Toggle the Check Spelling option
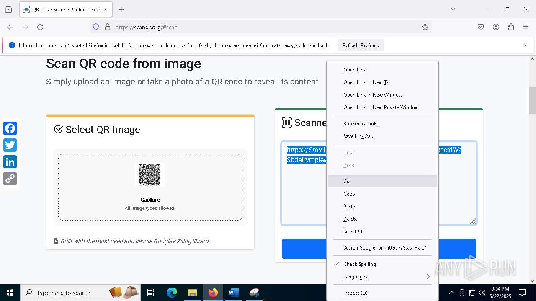The image size is (536, 301). tap(382, 264)
